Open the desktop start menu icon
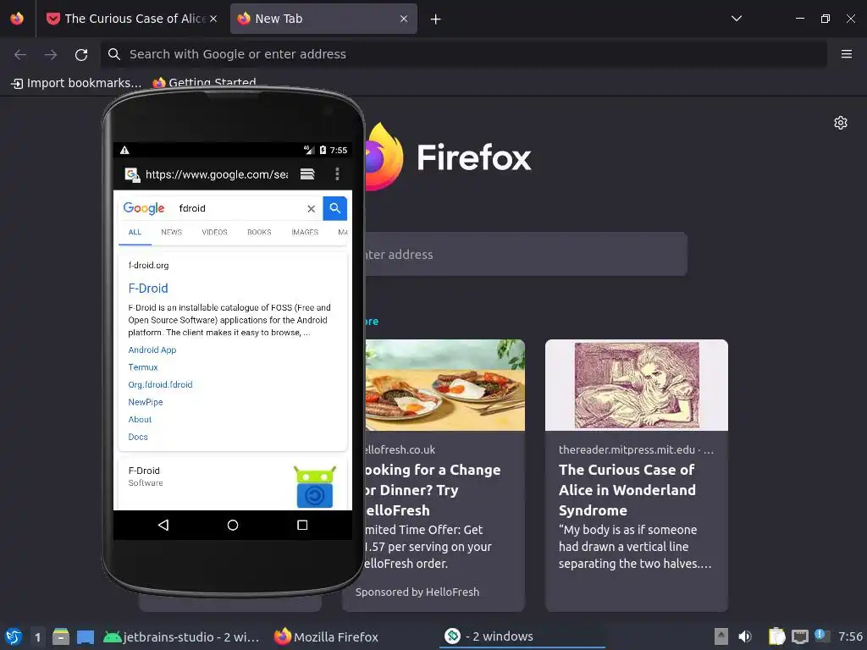Viewport: 867px width, 650px height. coord(14,636)
